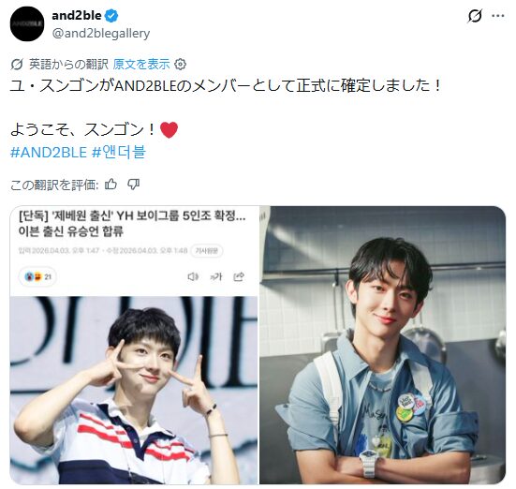Screen dimensions: 516x489
Task: Click the Grok icon beside 英語からの翻訳
Action: pyautogui.click(x=17, y=64)
